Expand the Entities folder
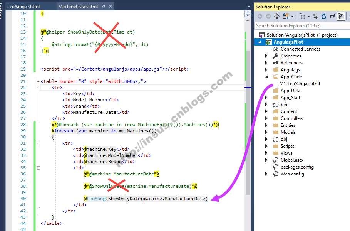Image resolution: width=350 pixels, height=231 pixels. (266, 125)
